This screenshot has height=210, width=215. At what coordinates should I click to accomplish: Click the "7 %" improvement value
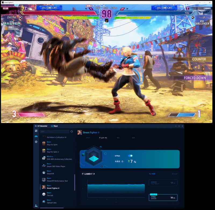point(133,161)
